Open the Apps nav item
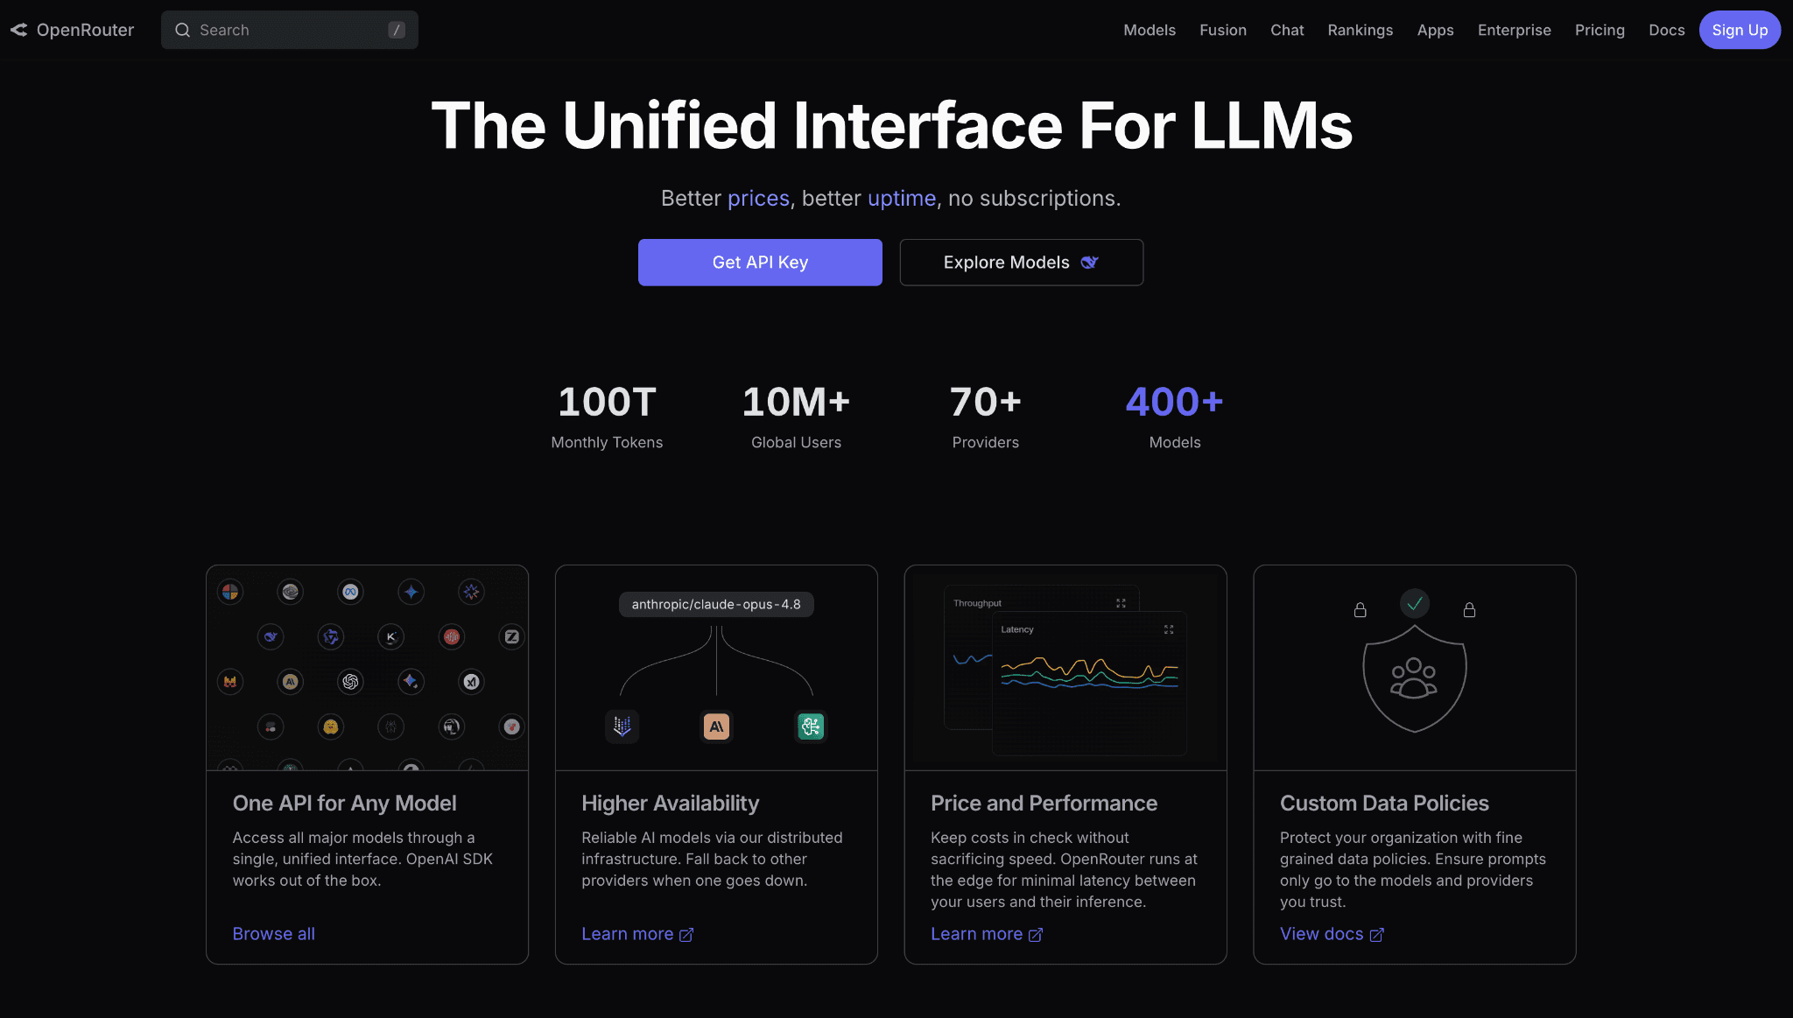1793x1018 pixels. coord(1436,30)
